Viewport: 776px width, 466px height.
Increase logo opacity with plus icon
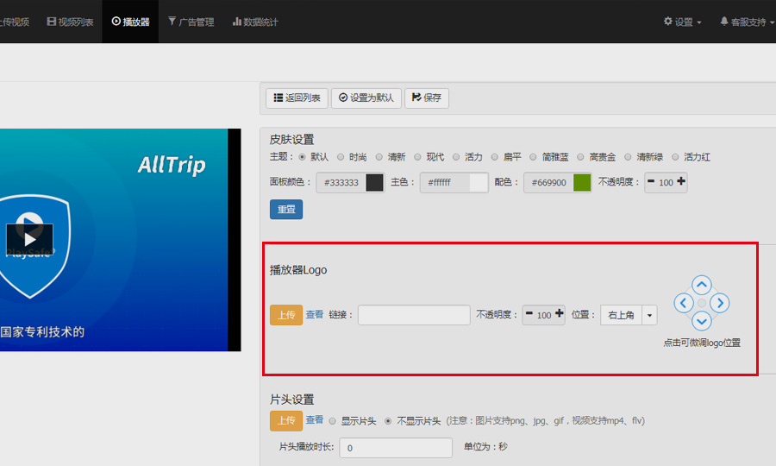[x=559, y=315]
